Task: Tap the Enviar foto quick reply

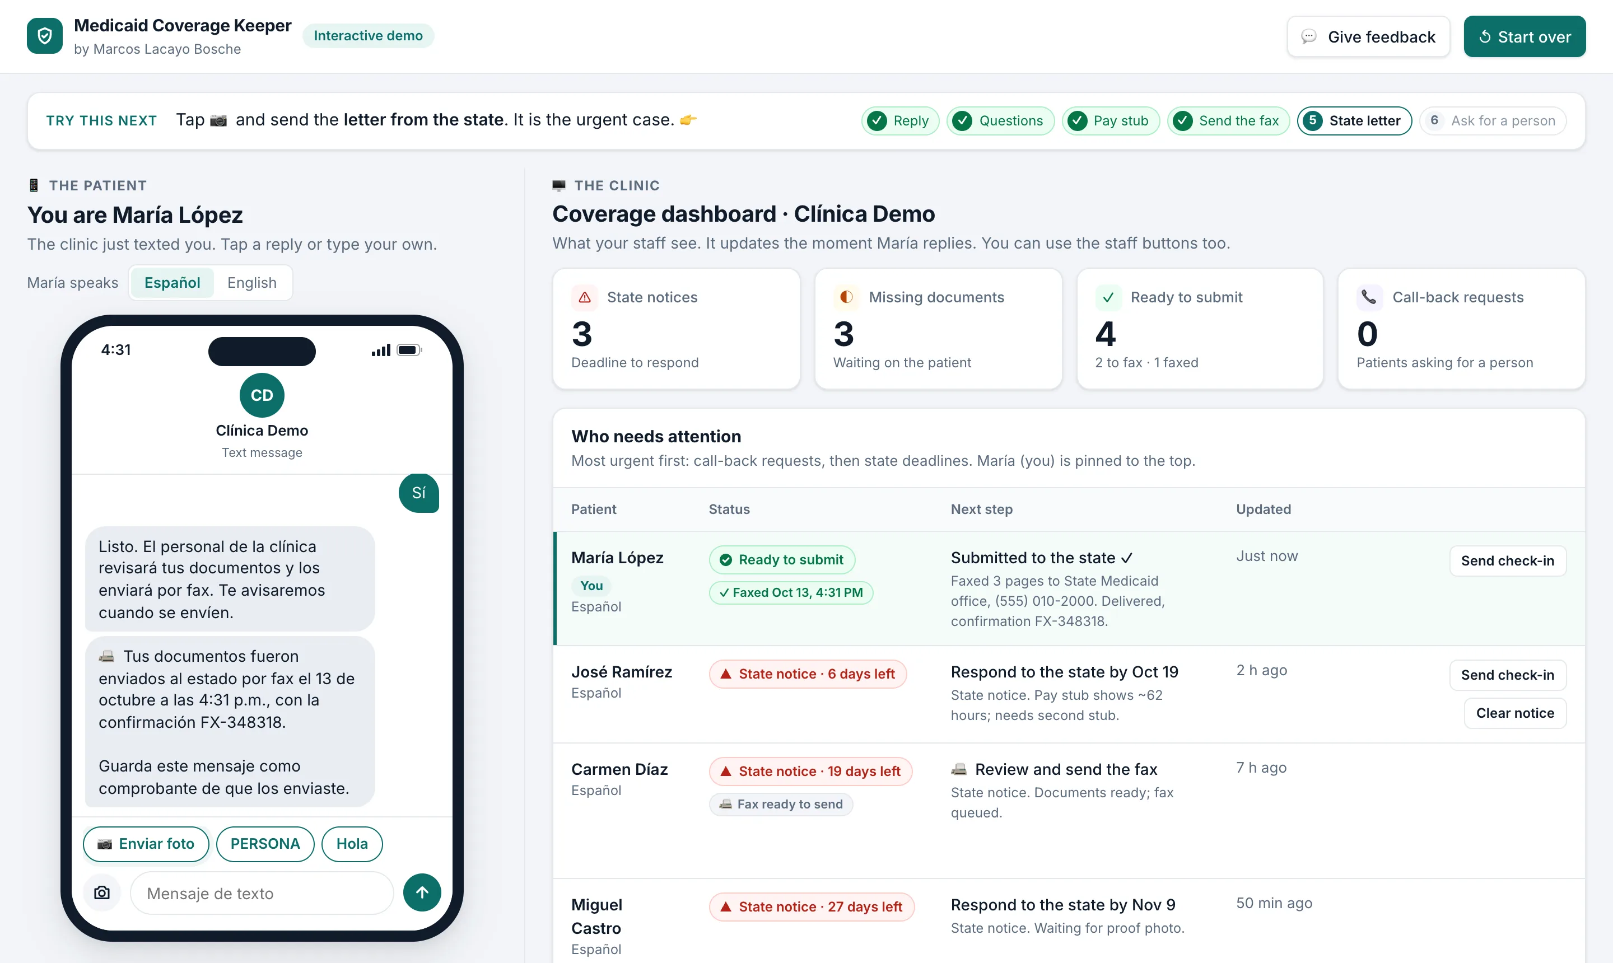Action: click(146, 844)
